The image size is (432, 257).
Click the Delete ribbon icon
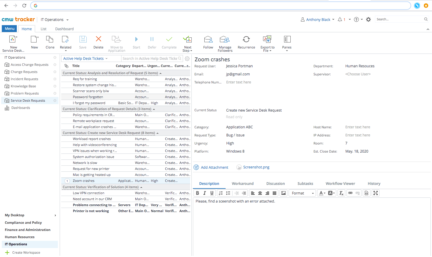tap(98, 39)
